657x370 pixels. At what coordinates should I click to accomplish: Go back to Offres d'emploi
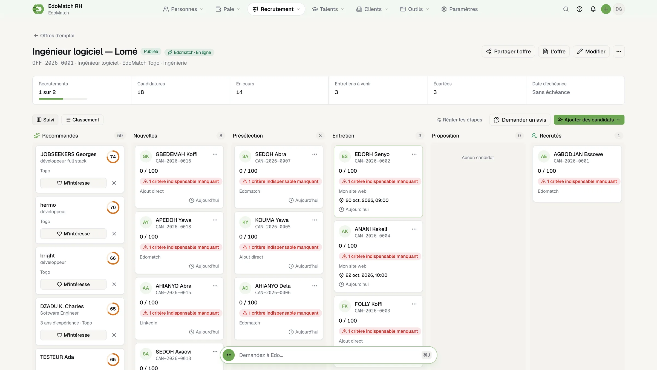click(54, 36)
